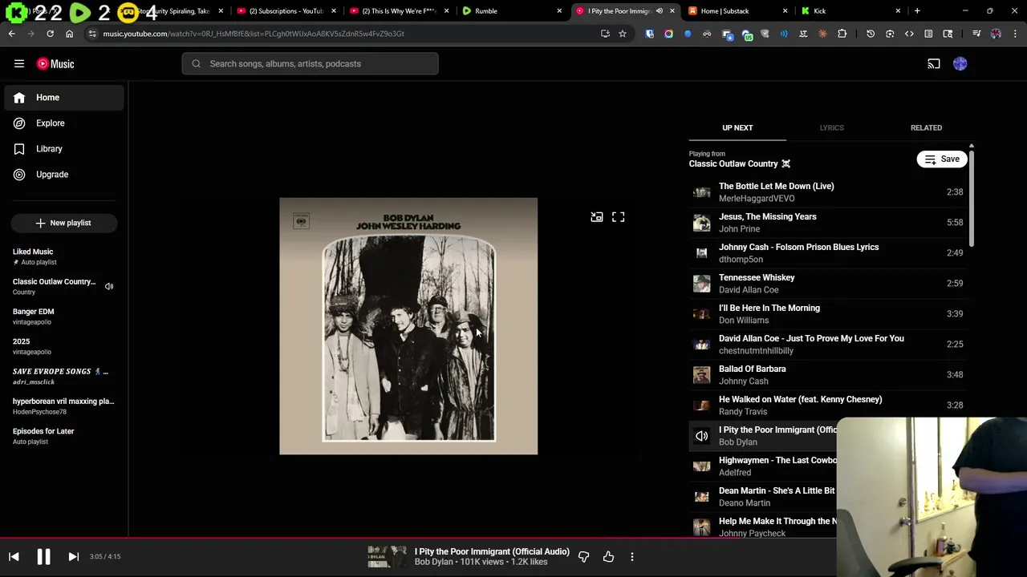Play Tennessee Whiskey by David Allan Coe

[827, 284]
